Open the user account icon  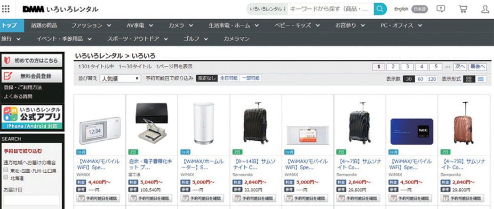[x=485, y=9]
